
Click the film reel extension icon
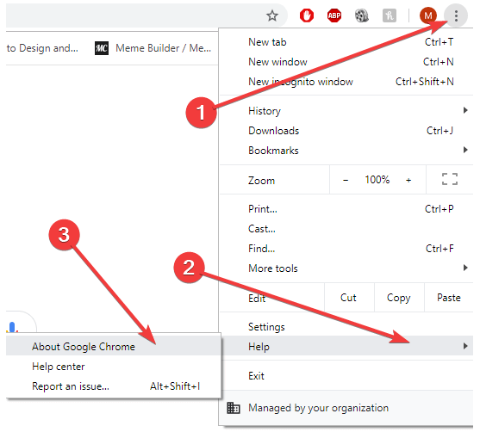362,15
